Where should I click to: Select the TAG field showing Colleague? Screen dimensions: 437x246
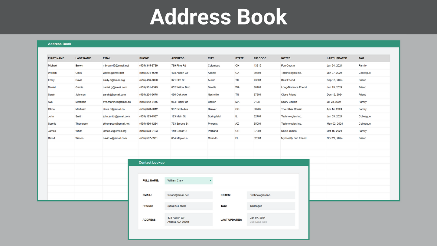pyautogui.click(x=271, y=206)
